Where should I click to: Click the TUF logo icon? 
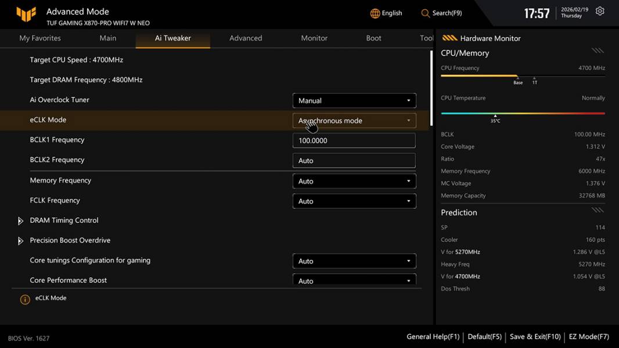pos(26,14)
